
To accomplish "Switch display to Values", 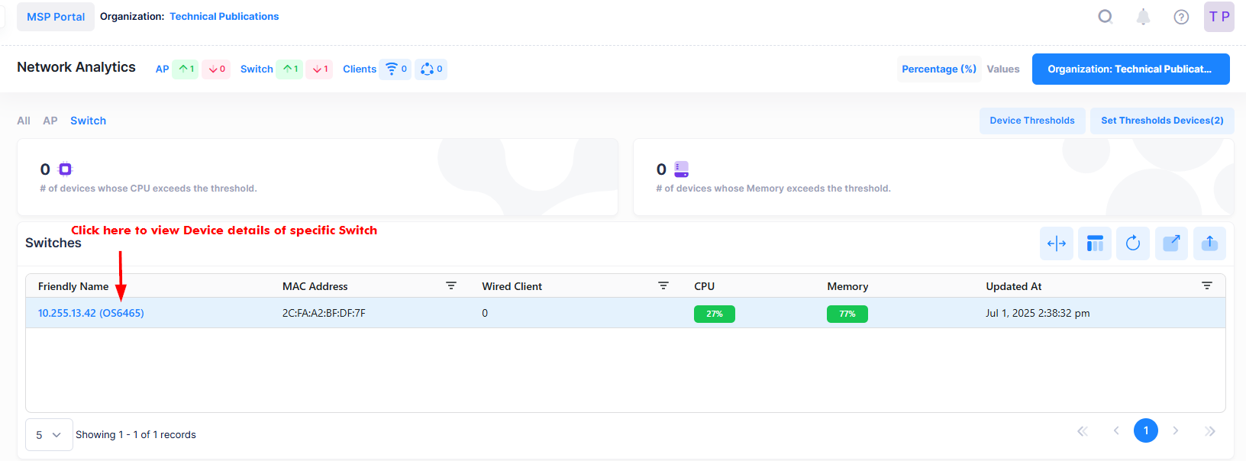I will pyautogui.click(x=1002, y=69).
